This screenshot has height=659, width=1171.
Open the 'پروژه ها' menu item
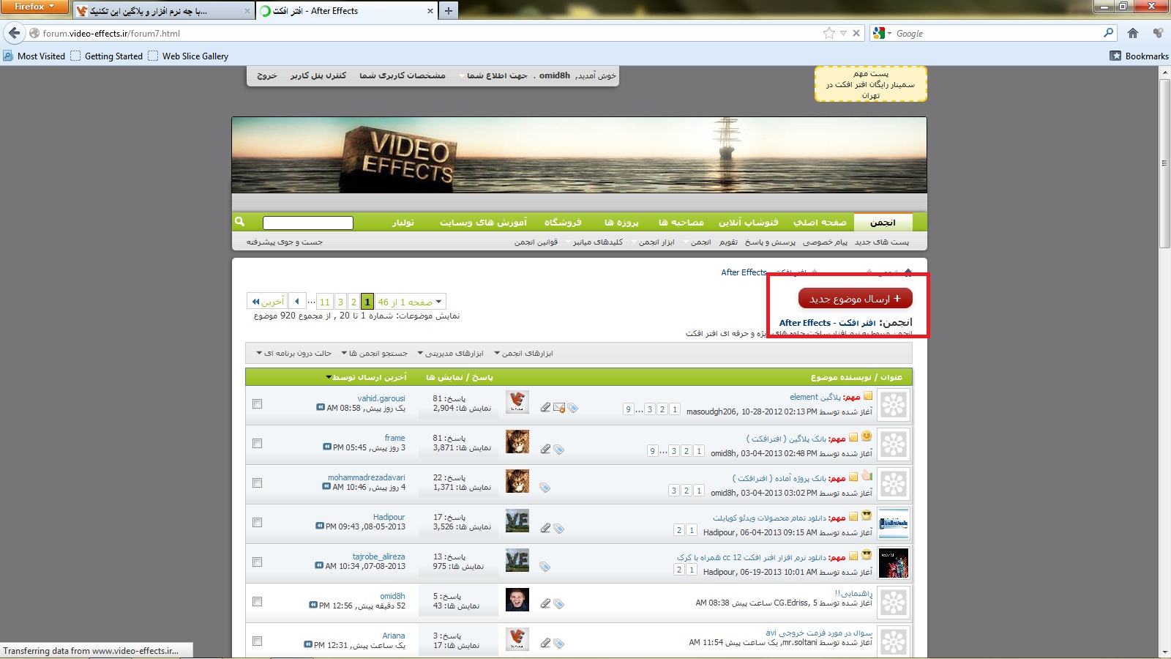point(621,222)
